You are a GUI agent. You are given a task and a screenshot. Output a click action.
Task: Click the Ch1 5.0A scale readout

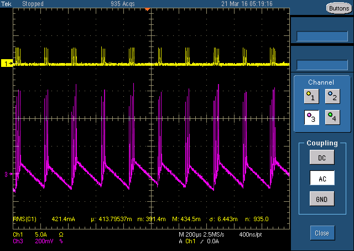30,234
